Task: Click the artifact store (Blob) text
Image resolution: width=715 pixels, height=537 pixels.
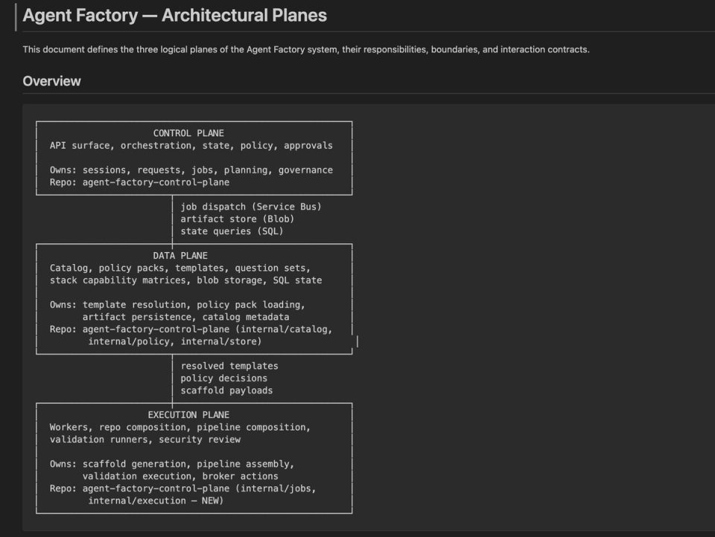Action: tap(234, 219)
